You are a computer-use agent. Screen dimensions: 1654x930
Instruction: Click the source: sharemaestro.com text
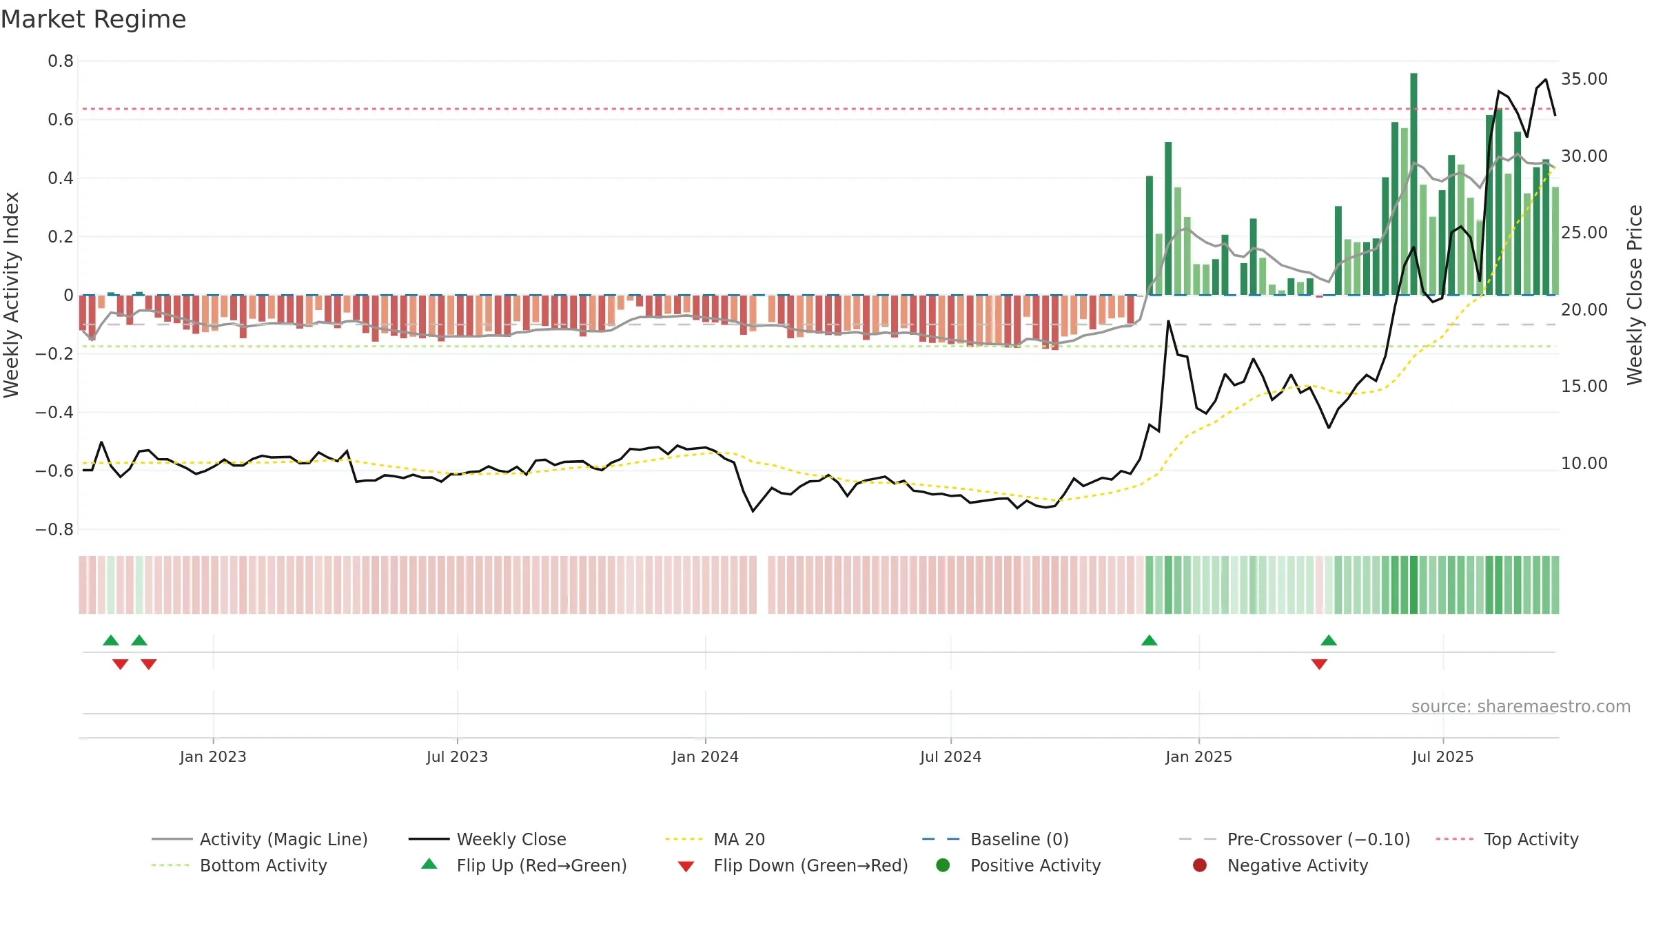1521,707
